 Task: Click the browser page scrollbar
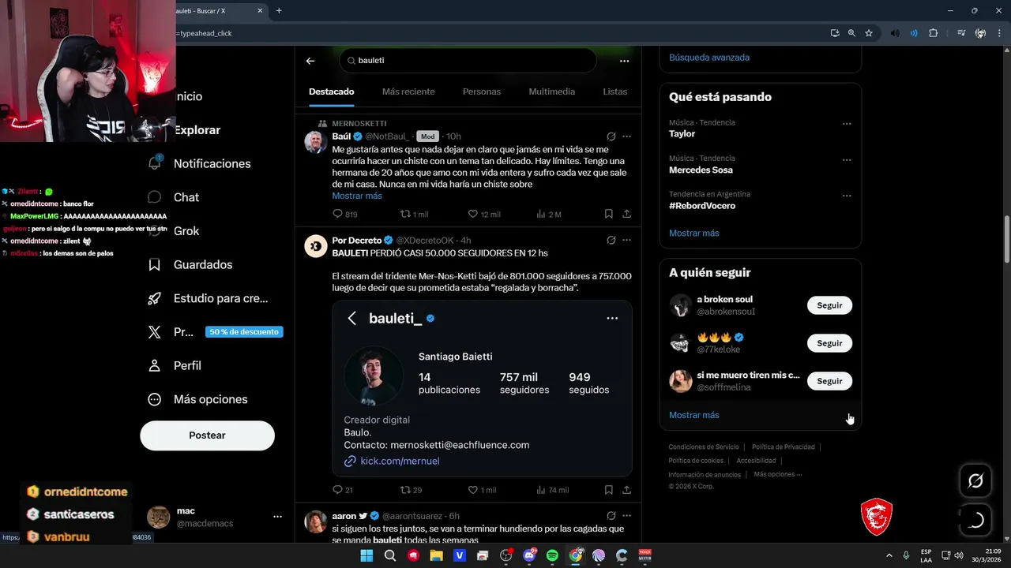1006,240
